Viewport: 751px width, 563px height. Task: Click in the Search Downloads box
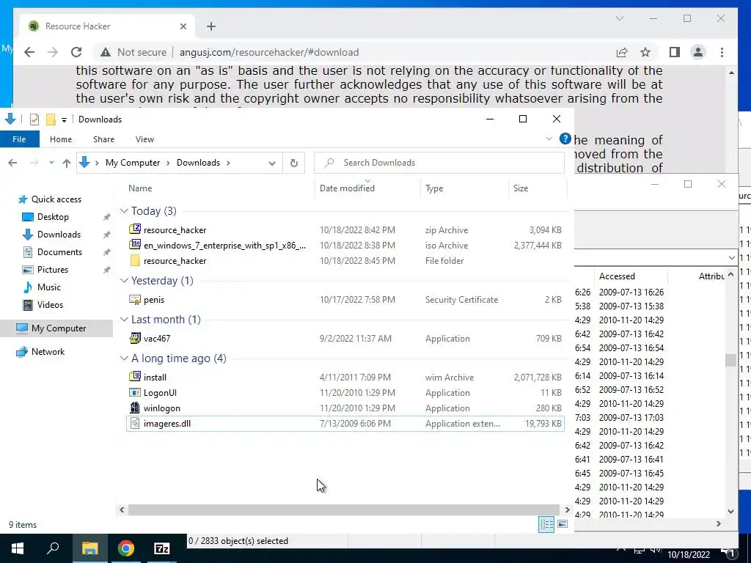439,163
